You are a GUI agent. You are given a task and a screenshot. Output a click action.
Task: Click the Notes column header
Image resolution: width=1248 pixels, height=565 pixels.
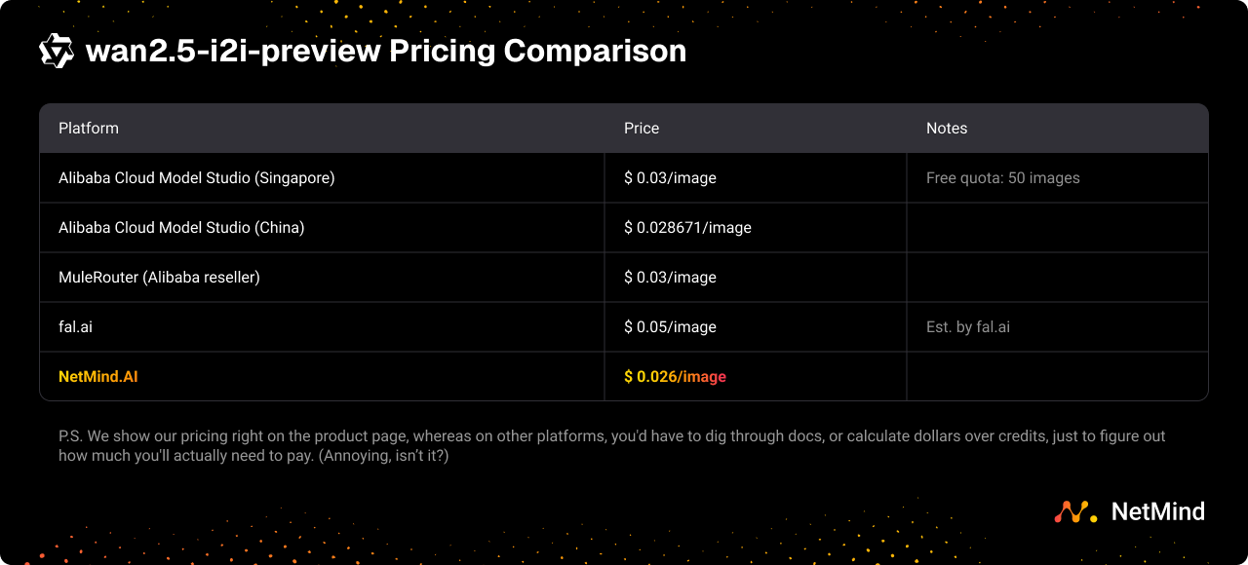[946, 129]
